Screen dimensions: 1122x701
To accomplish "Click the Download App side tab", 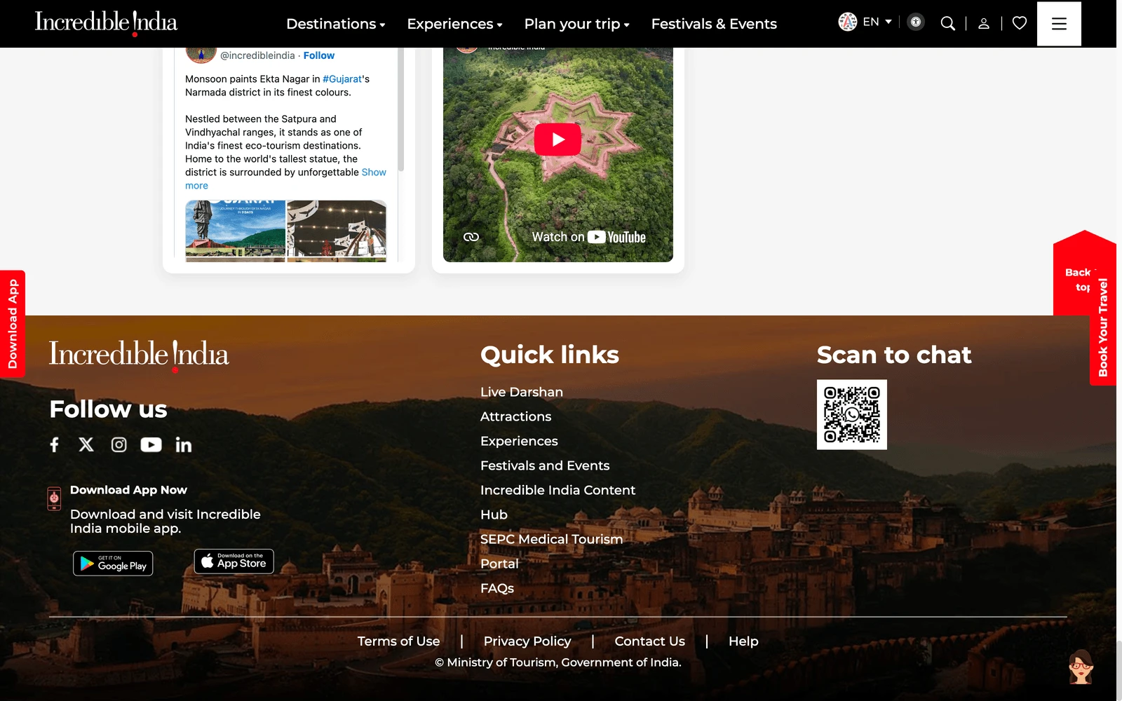I will pyautogui.click(x=13, y=324).
